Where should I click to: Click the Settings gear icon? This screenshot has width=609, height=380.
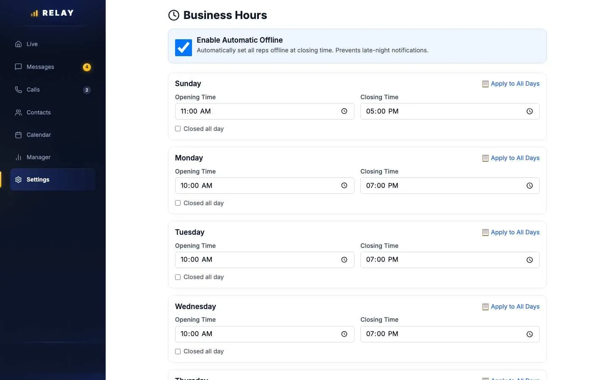click(x=18, y=179)
